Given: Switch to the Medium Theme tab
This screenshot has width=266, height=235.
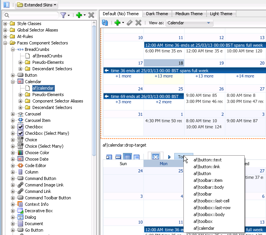Looking at the screenshot, I should click(189, 14).
